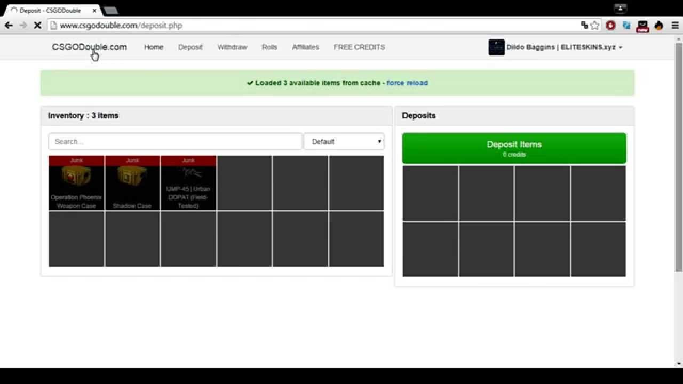683x384 pixels.
Task: Click the window control at top right
Action: coord(620,8)
